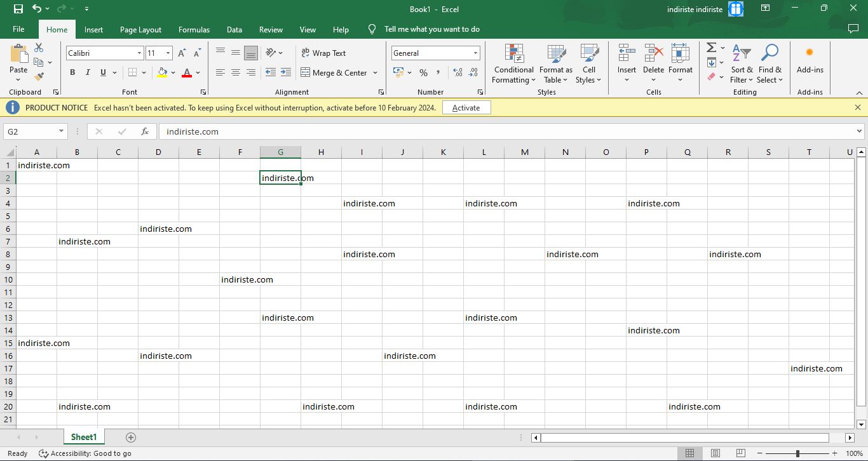This screenshot has width=868, height=461.
Task: Open the Add-ins button
Action: pyautogui.click(x=810, y=60)
